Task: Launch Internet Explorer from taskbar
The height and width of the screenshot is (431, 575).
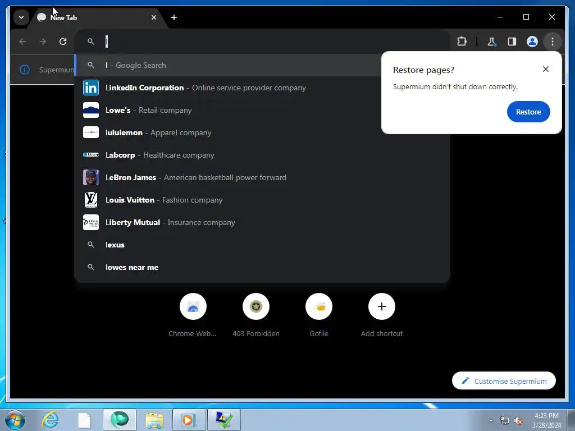Action: coord(50,420)
